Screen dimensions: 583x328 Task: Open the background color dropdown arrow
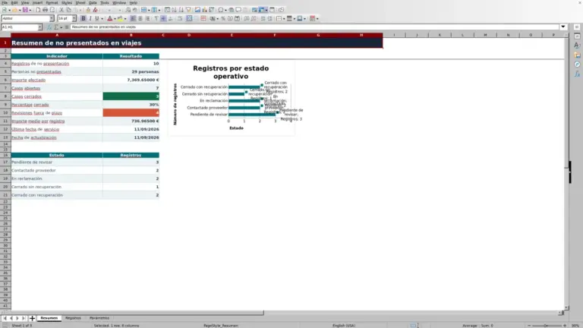(125, 18)
